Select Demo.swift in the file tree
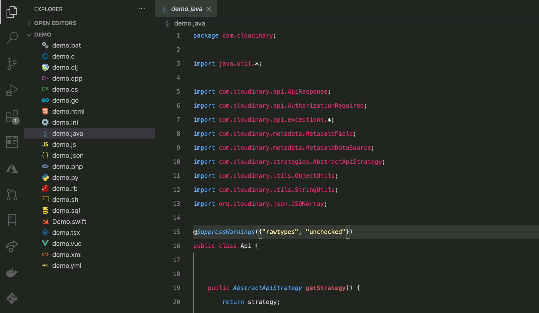The width and height of the screenshot is (539, 313). (69, 221)
